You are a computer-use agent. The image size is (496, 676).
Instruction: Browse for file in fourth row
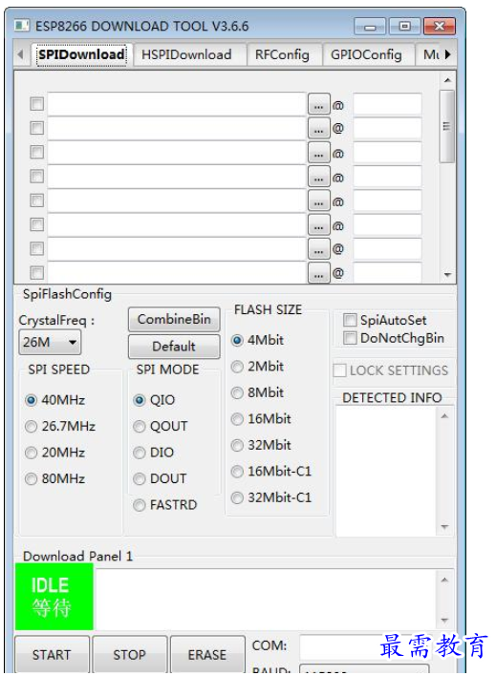(319, 177)
